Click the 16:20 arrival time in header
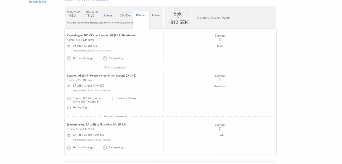 coord(90,16)
